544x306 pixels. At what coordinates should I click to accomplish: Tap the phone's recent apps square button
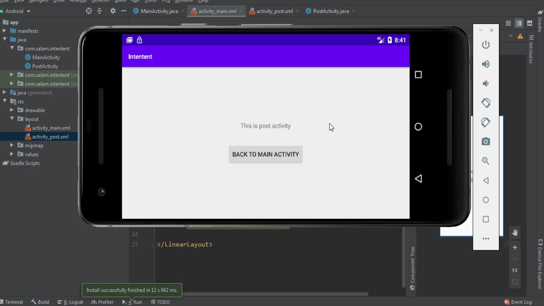click(x=418, y=75)
